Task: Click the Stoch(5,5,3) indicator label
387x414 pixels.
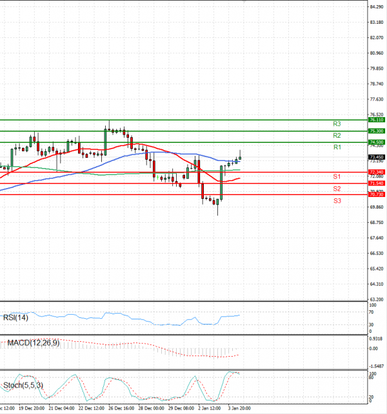Action: tap(23, 385)
